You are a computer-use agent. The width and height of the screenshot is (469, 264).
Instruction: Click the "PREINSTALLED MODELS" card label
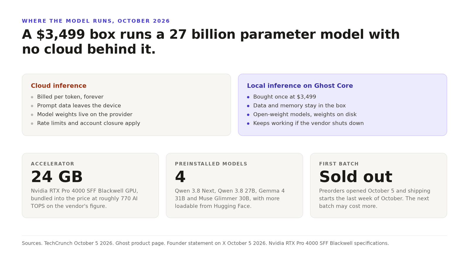pyautogui.click(x=211, y=164)
